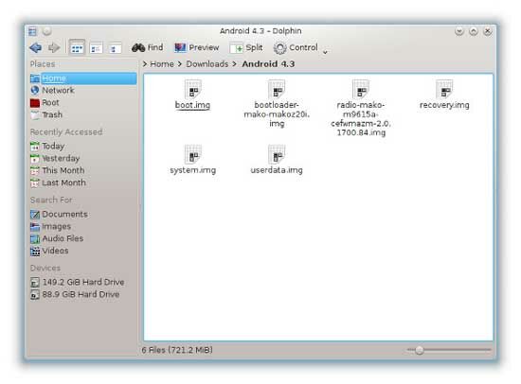Viewport: 521px width, 384px height.
Task: Search for Documents
Action: [x=82, y=215]
